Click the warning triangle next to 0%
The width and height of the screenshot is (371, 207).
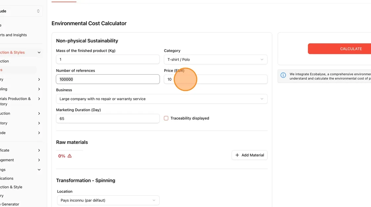[x=70, y=156]
